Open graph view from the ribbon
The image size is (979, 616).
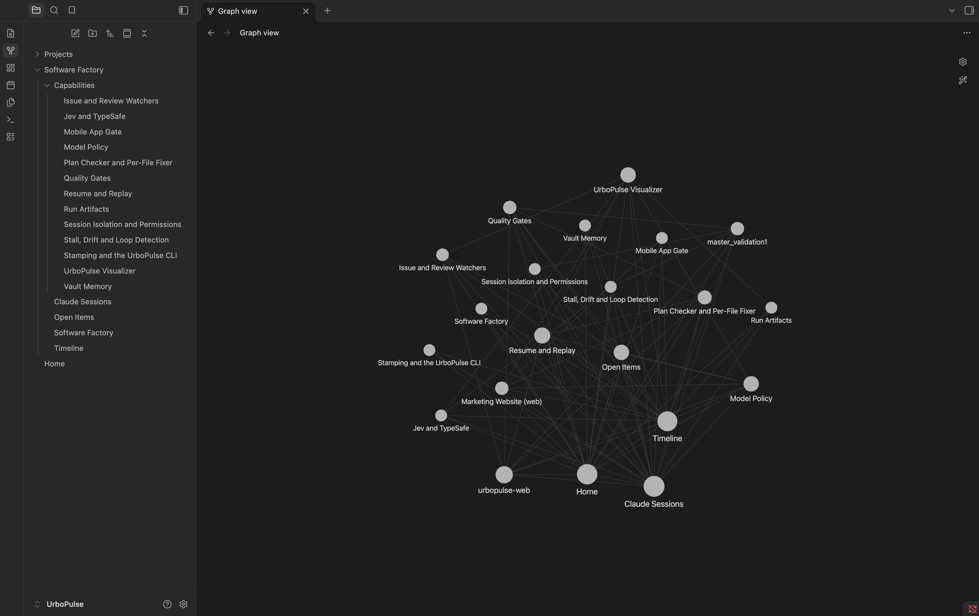(10, 50)
